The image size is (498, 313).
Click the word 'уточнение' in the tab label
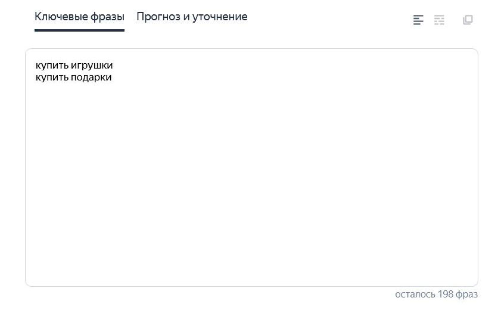220,17
